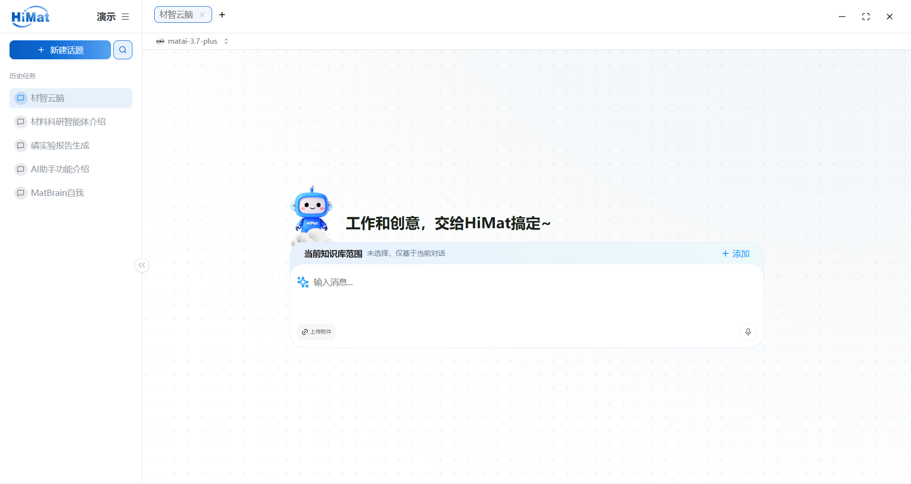
Task: Collapse the sidebar with double-chevron
Action: pos(142,265)
